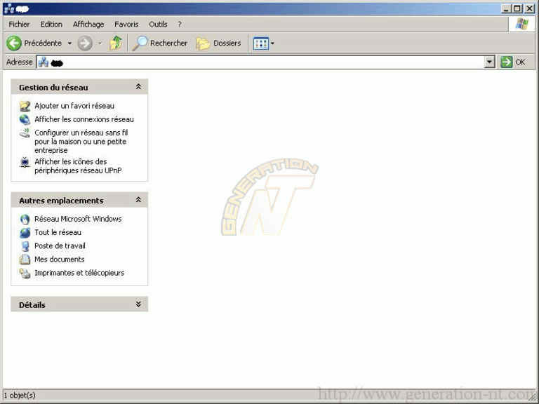The image size is (539, 404).
Task: Click folder icon beside Mes documents
Action: (25, 260)
